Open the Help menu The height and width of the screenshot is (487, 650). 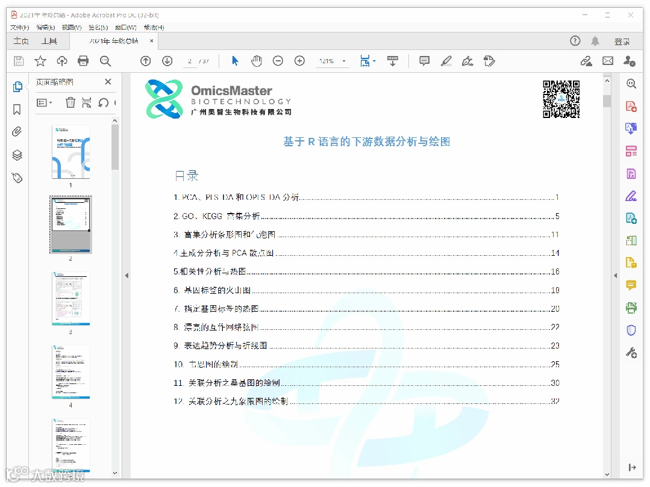click(154, 27)
